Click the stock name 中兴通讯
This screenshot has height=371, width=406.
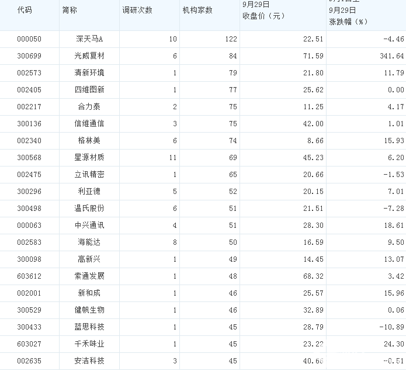90,226
